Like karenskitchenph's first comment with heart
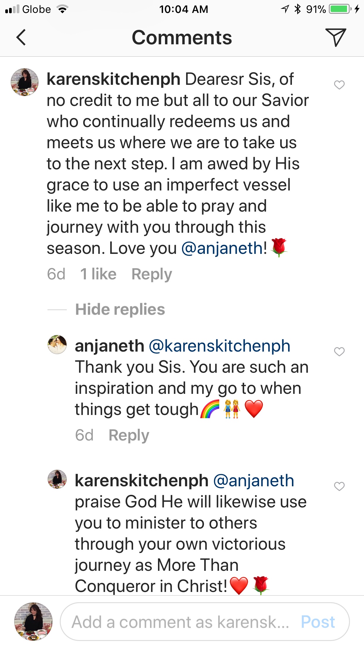The width and height of the screenshot is (364, 648). click(339, 85)
